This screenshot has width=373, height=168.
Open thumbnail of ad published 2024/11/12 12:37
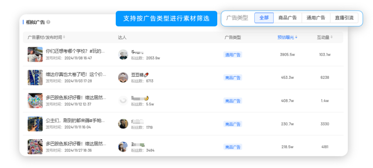click(x=35, y=101)
